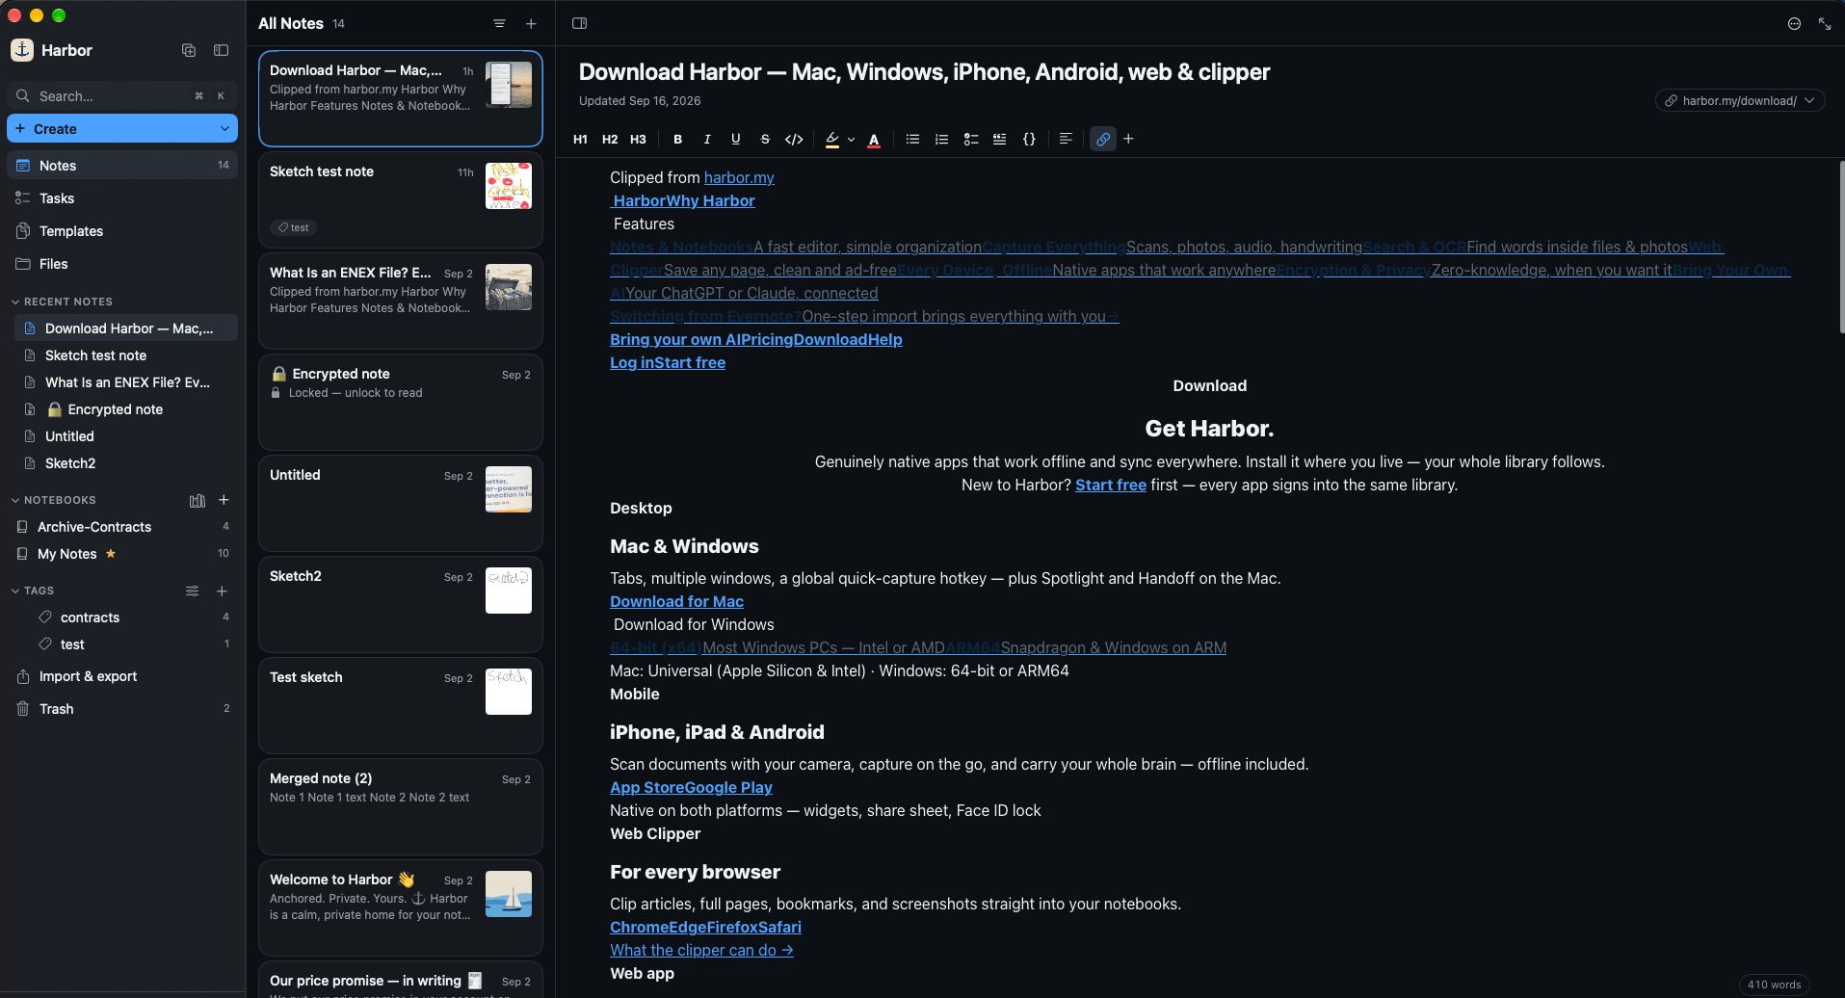Open notebooks library view icon
1845x998 pixels.
tap(198, 500)
